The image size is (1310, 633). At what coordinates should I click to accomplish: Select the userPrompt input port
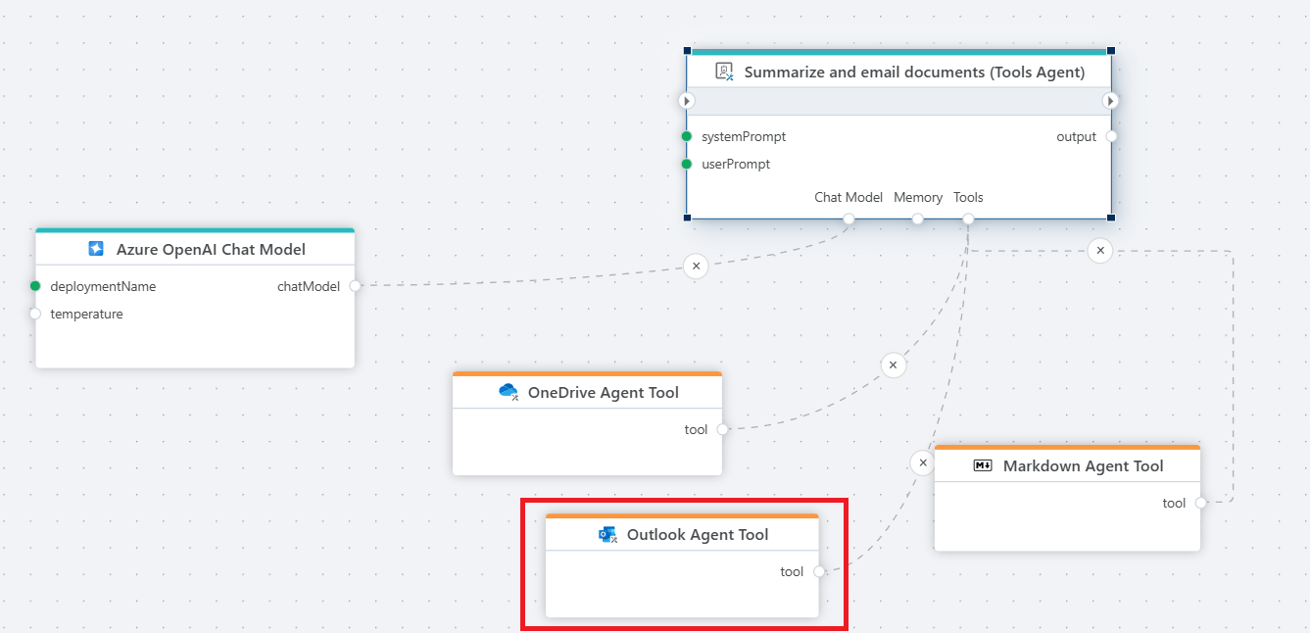click(x=687, y=164)
